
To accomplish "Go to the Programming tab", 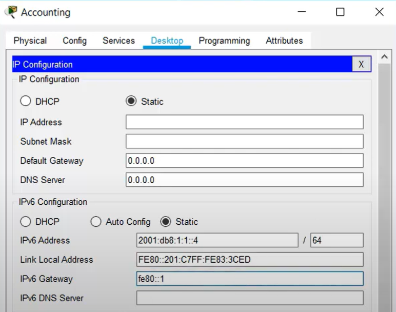I will (x=224, y=41).
